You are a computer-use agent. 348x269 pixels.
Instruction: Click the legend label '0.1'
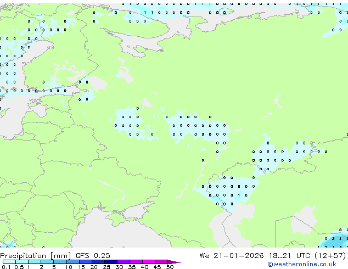(x=6, y=267)
